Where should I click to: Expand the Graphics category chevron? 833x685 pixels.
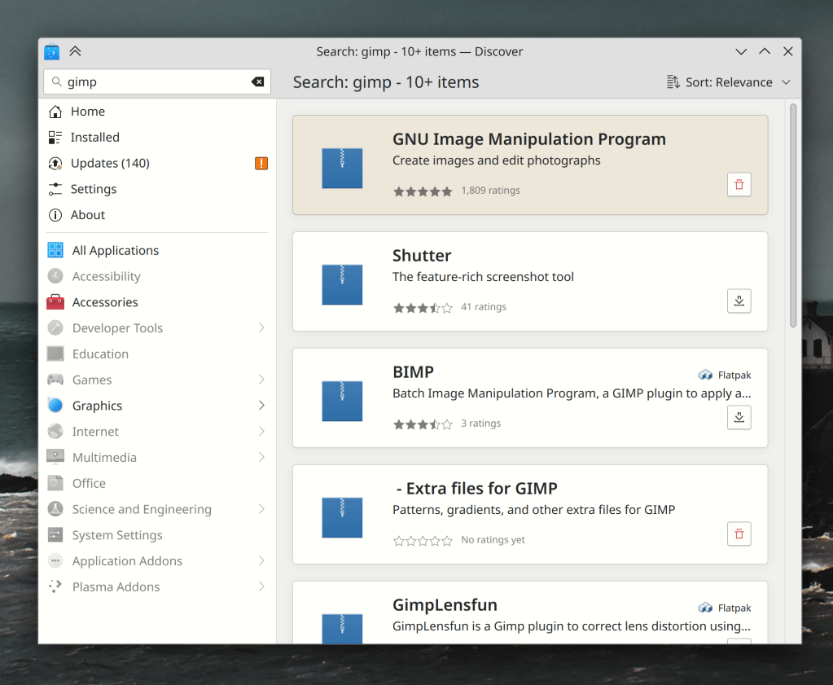(x=261, y=406)
